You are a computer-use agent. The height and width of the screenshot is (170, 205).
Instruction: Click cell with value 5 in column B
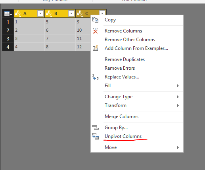[x=60, y=22]
